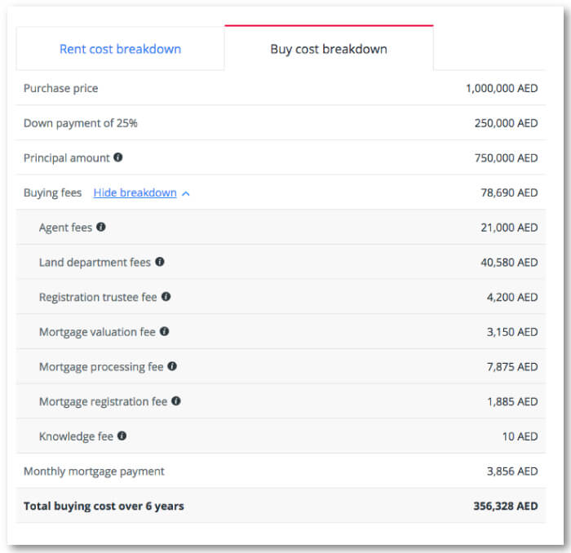Open info icon next to Principal amount
Screen dimensions: 571x553
click(118, 157)
